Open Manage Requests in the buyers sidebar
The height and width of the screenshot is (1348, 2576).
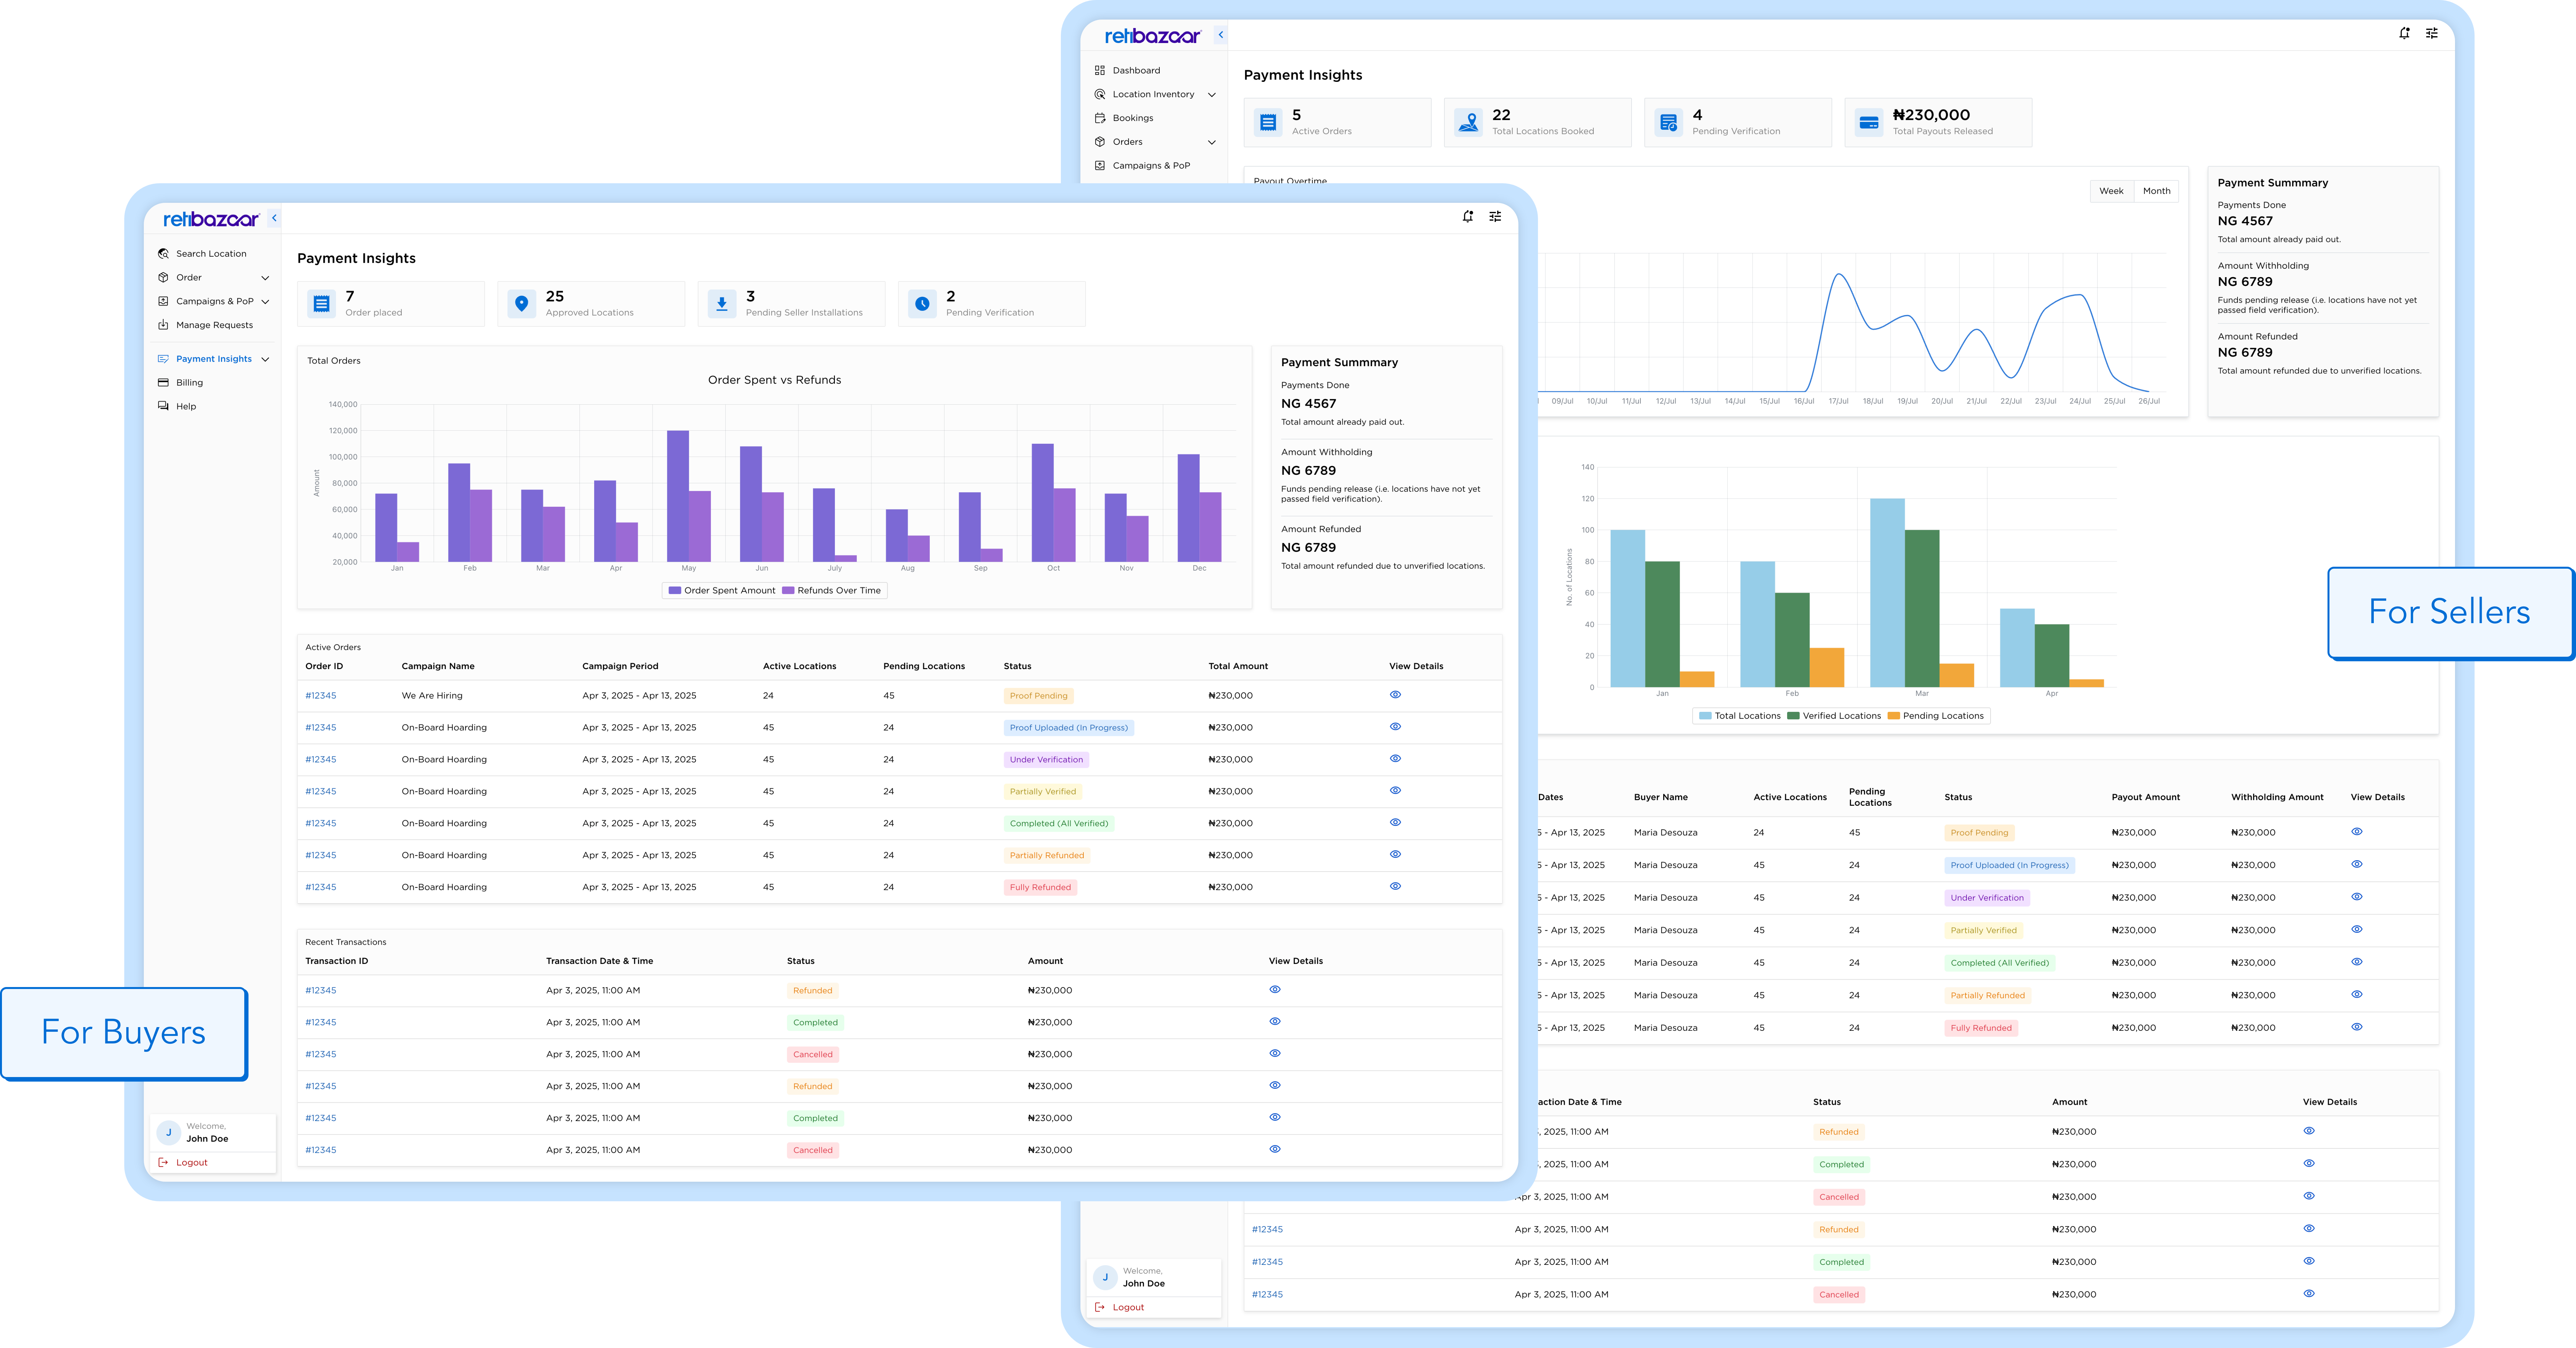pos(214,325)
